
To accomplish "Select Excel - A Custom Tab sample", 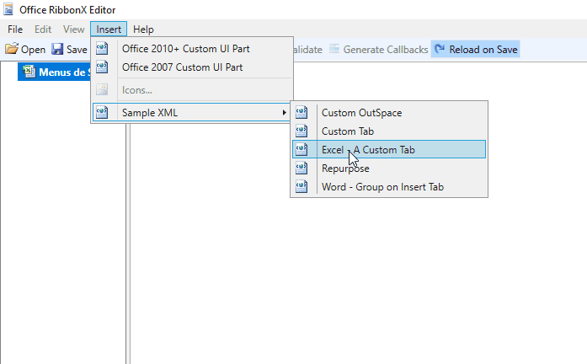I will [x=368, y=150].
